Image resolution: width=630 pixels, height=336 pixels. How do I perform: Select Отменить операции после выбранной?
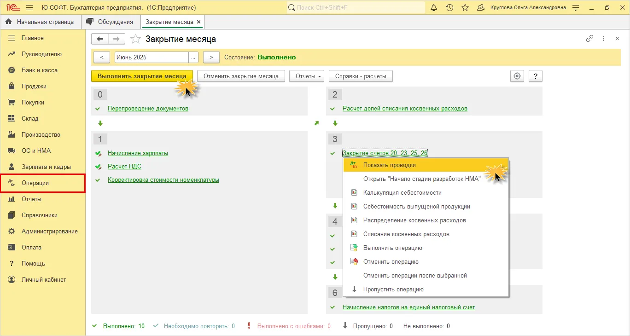426,275
